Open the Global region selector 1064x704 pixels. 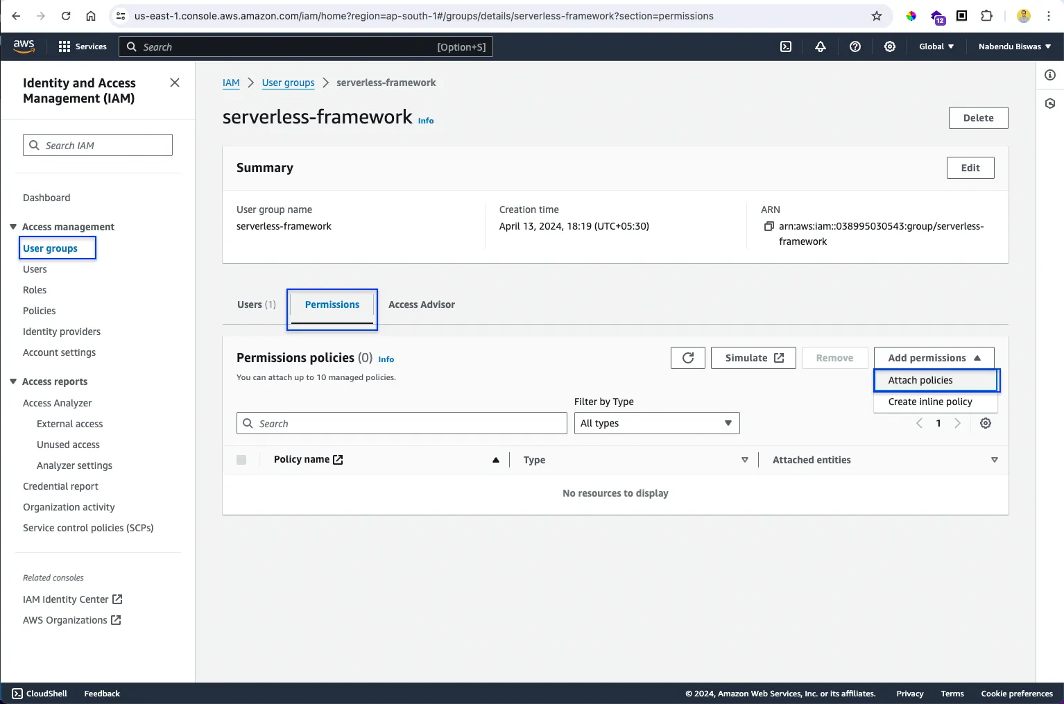(936, 46)
